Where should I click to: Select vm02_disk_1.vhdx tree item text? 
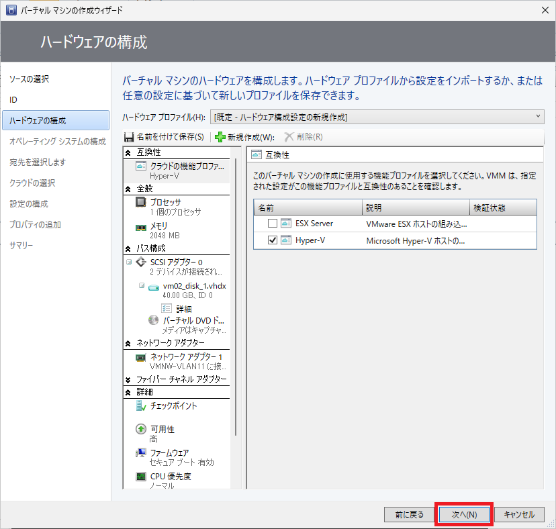pos(194,286)
